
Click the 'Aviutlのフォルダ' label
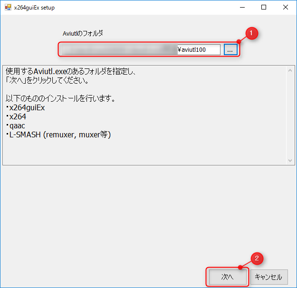(x=83, y=34)
